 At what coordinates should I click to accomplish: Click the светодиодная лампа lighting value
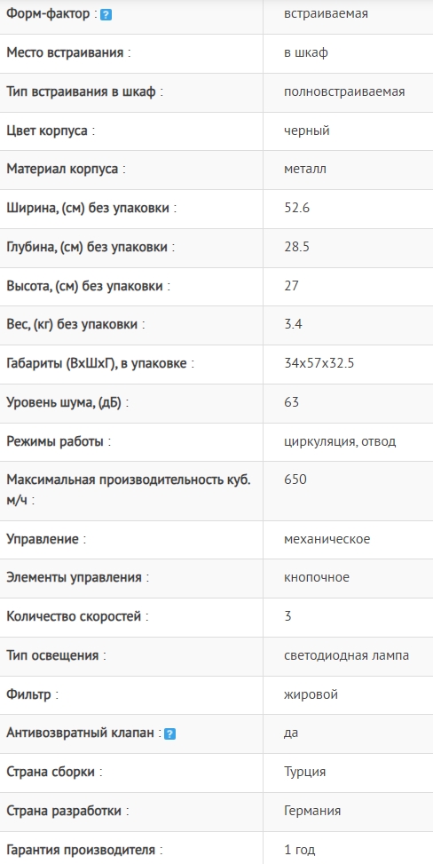tap(347, 655)
